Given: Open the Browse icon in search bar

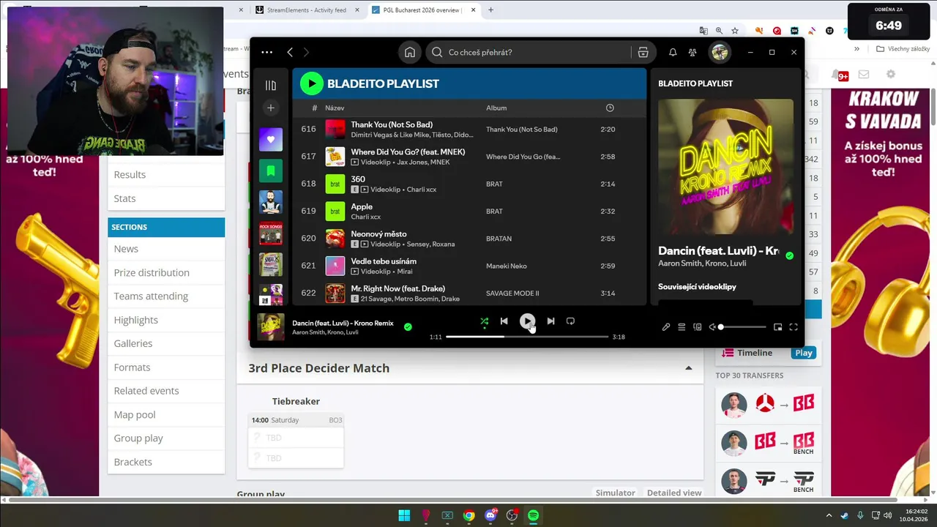Looking at the screenshot, I should coord(643,53).
